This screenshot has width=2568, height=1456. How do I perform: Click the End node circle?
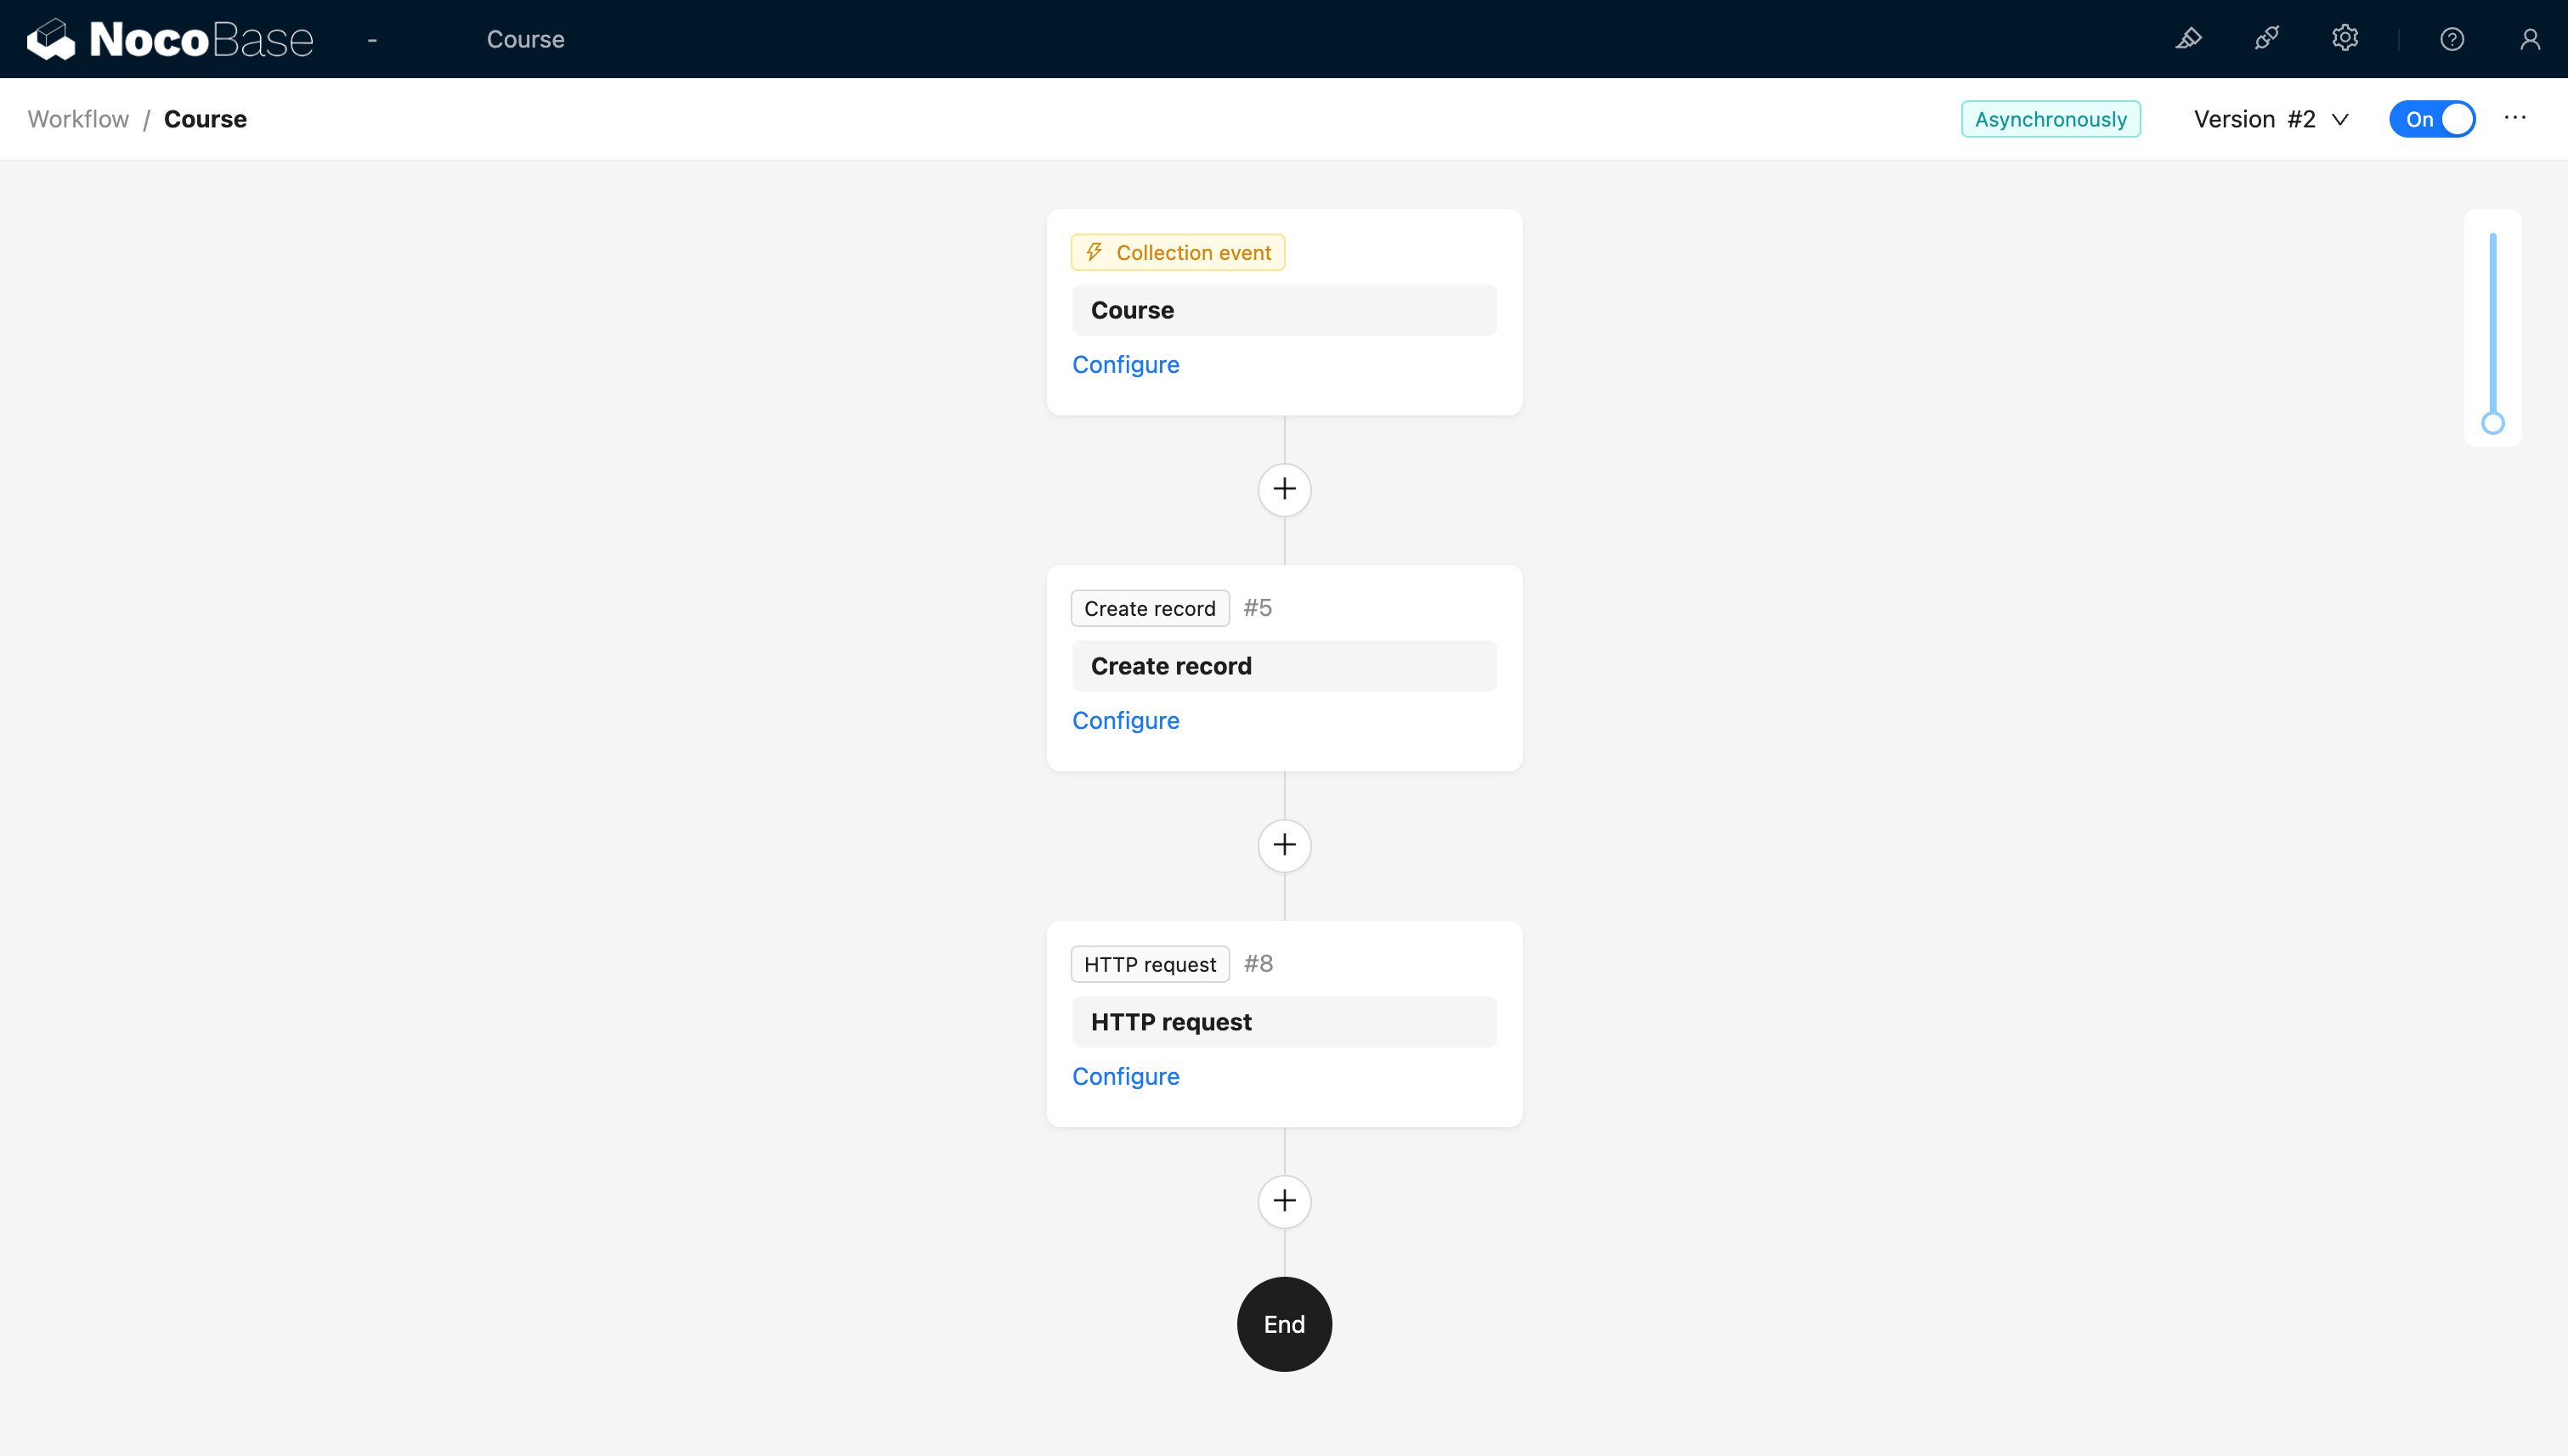coord(1283,1324)
